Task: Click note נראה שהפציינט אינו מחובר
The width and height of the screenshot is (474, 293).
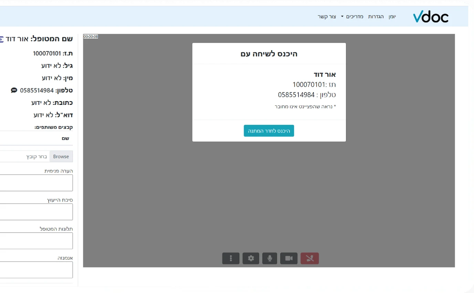Action: coord(305,107)
